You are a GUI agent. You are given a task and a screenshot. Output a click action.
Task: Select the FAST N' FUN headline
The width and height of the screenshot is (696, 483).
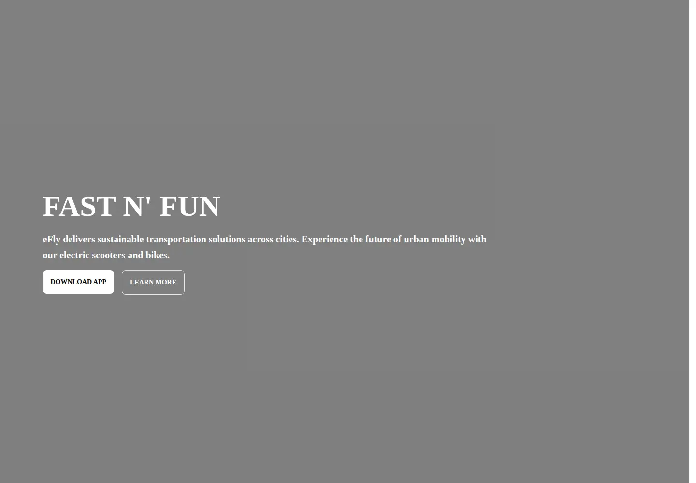(131, 206)
